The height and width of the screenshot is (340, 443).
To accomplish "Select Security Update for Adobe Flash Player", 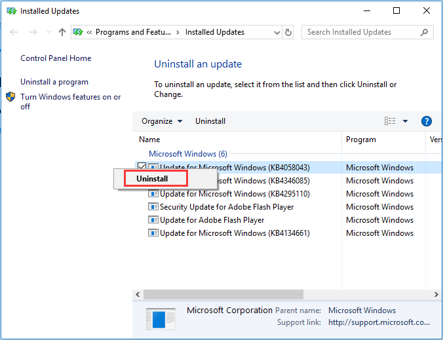I will (x=227, y=207).
